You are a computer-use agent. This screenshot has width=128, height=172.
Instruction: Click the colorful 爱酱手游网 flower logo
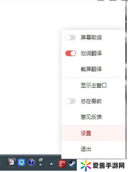coord(86,165)
